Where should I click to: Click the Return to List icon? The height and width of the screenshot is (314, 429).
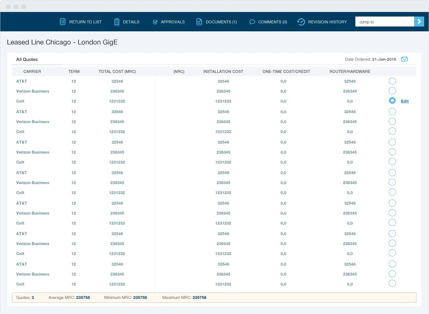point(63,22)
